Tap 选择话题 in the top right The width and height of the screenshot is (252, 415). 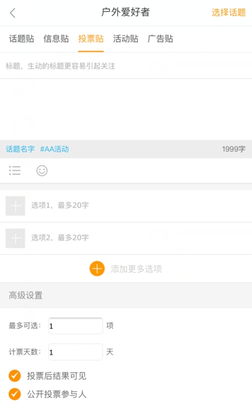tap(229, 12)
